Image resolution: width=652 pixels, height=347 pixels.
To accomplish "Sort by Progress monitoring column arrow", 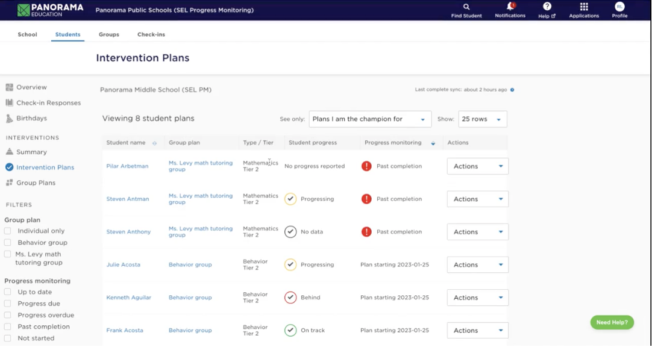I will tap(433, 143).
